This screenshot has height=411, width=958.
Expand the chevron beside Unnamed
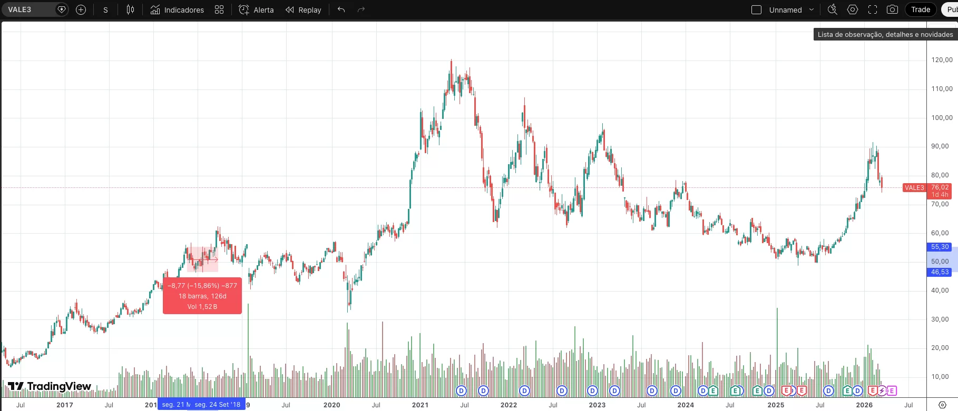click(x=812, y=9)
